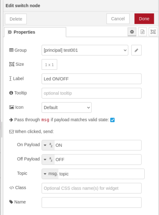Open node description document icon

click(142, 32)
